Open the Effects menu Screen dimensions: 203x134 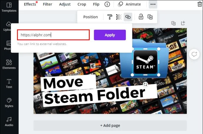point(30,4)
